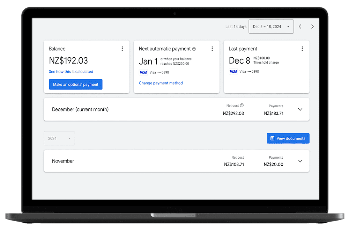Screen dimensions: 349x230
Task: Click November net cost NZ$103.71
Action: (234, 165)
